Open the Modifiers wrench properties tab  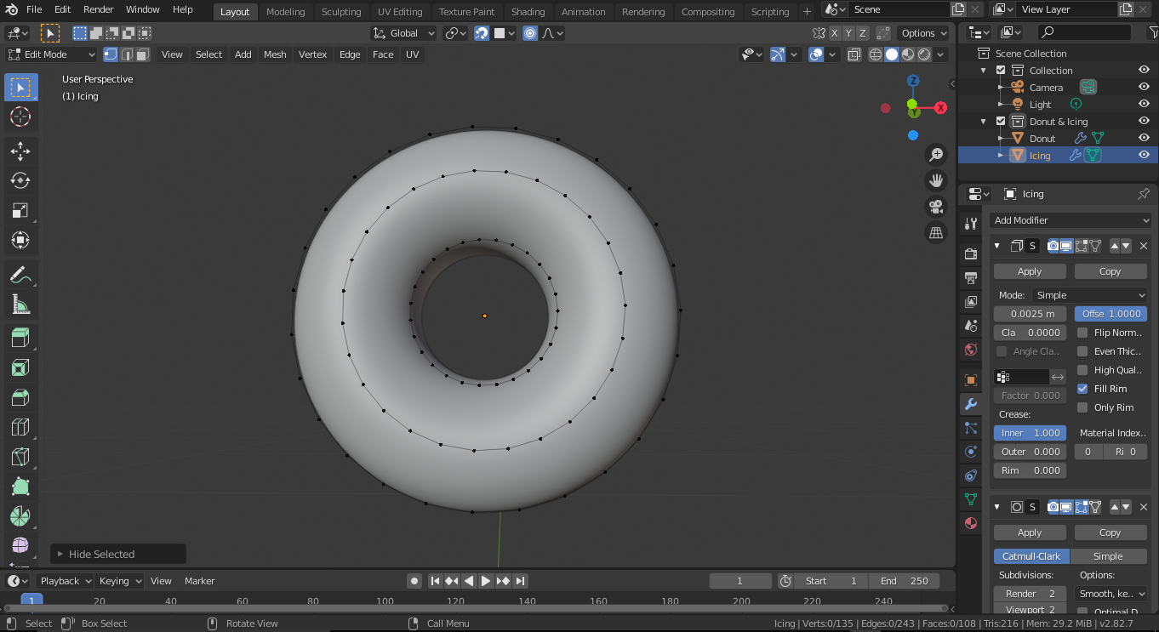pos(971,403)
